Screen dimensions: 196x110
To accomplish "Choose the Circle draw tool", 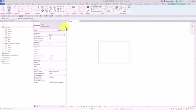I will coord(111,7).
